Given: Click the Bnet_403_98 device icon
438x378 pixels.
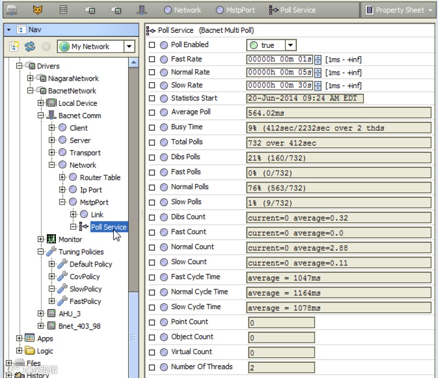Looking at the screenshot, I should (x=51, y=326).
